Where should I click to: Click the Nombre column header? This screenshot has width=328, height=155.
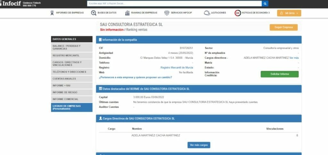coord(137,129)
